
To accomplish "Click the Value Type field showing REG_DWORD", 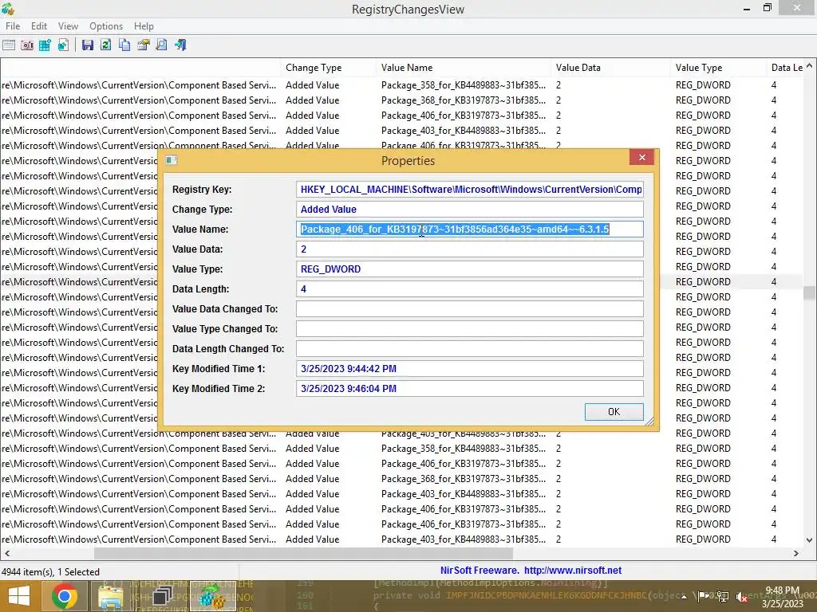I will [x=469, y=269].
